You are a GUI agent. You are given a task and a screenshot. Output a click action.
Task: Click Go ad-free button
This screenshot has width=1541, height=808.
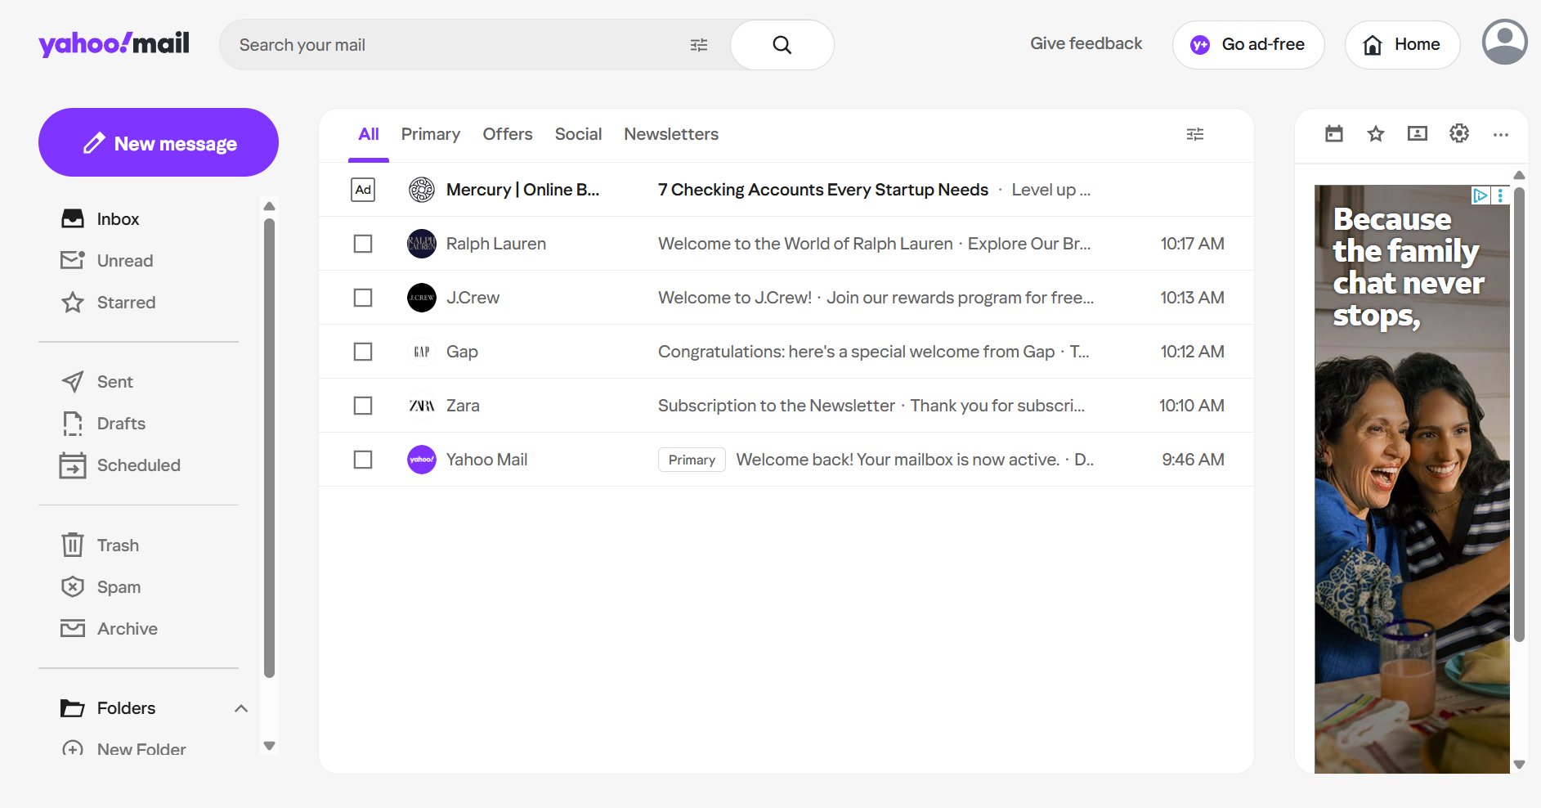click(x=1248, y=45)
